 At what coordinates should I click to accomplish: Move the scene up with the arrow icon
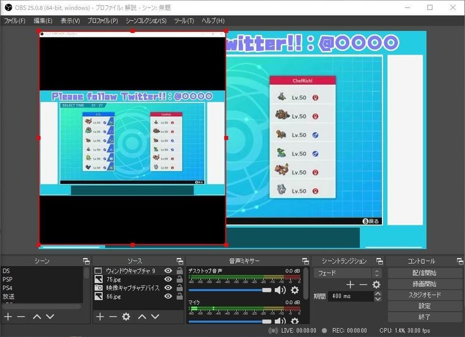click(x=37, y=317)
